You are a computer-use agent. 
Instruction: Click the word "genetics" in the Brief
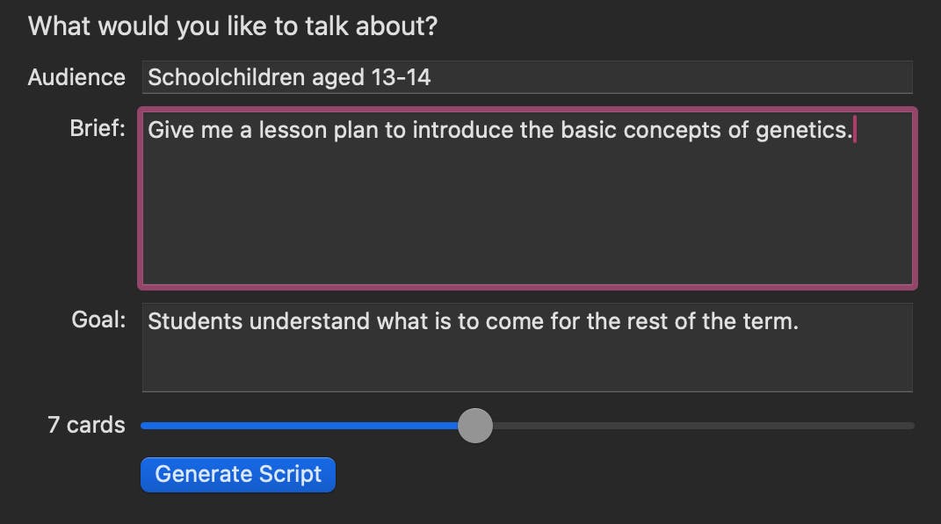[x=802, y=130]
